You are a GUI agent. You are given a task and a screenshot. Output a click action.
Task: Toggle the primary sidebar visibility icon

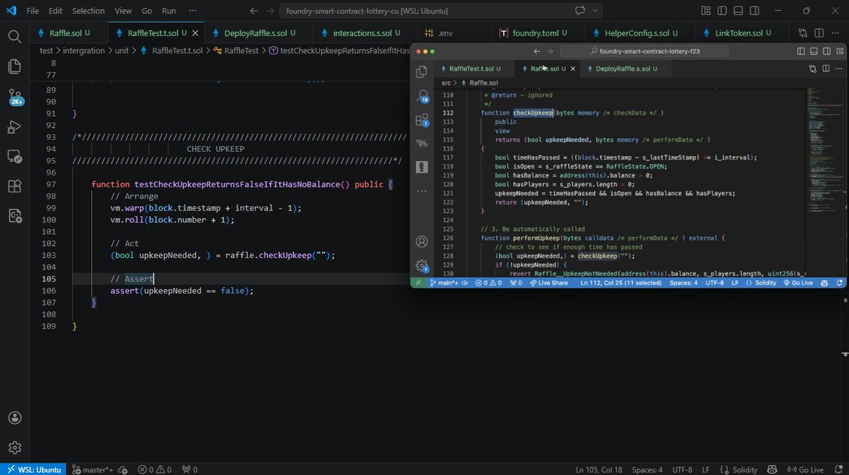(x=722, y=11)
